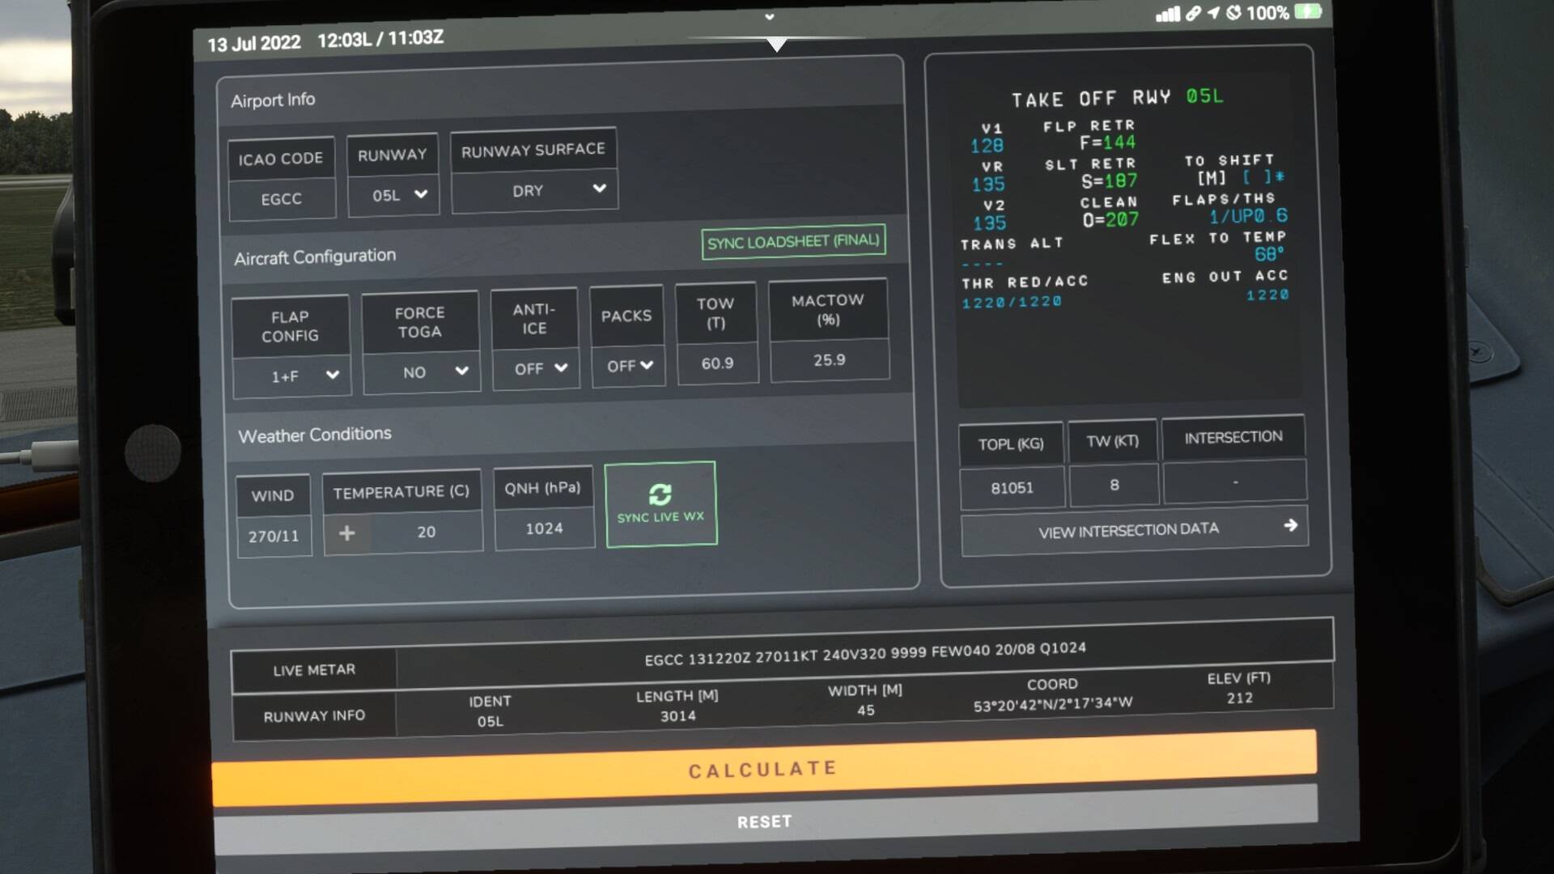Click the Sync Loadsheet (Final) button
This screenshot has height=874, width=1554.
pos(792,242)
